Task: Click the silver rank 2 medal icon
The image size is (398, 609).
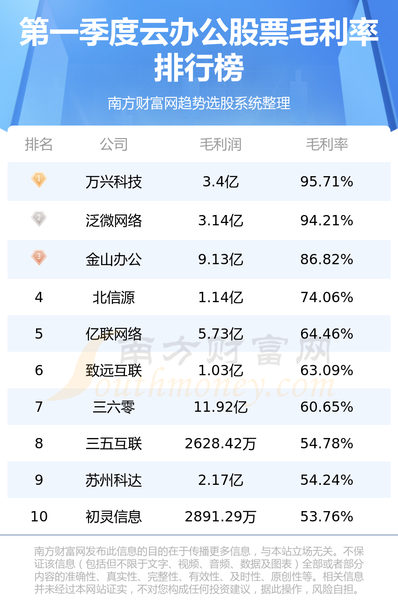Action: [x=39, y=219]
